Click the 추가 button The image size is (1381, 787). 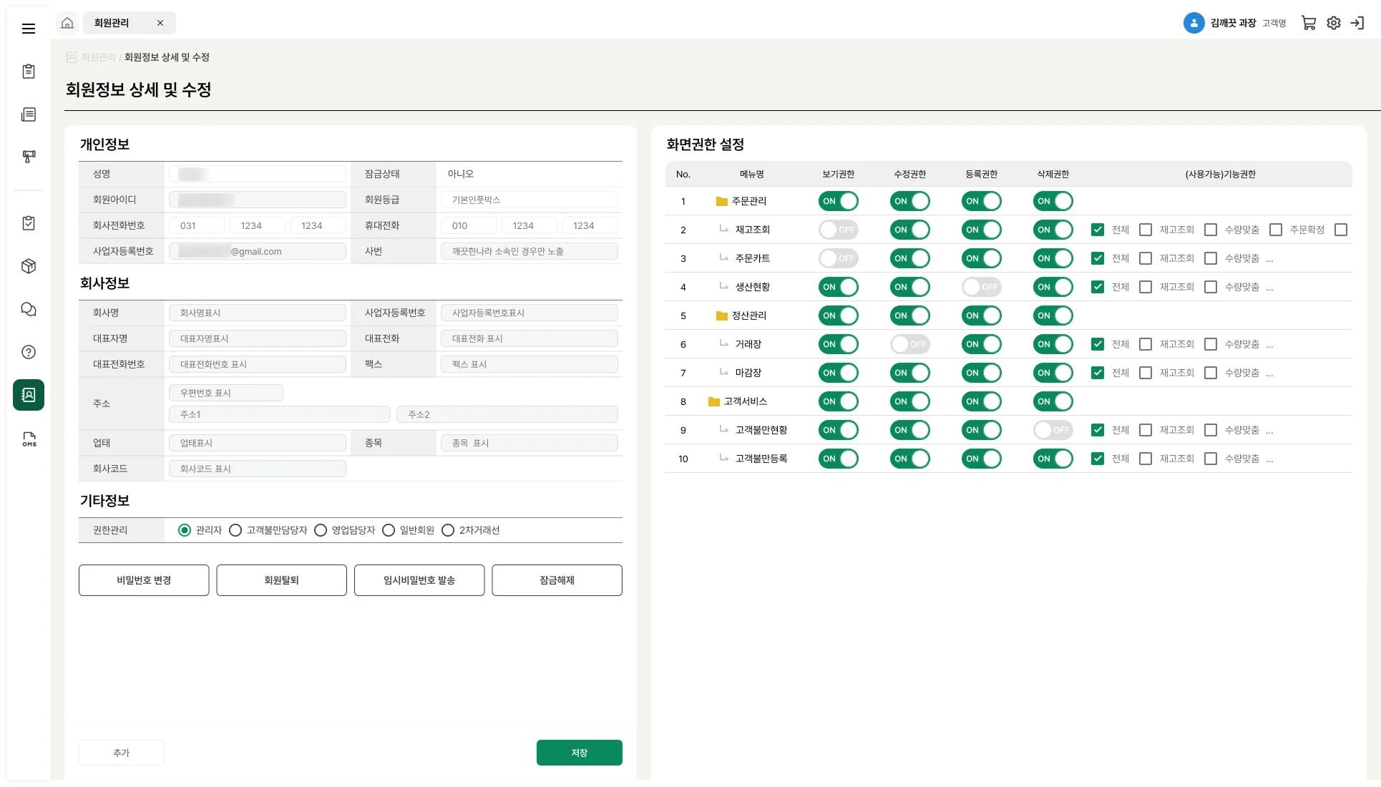122,753
